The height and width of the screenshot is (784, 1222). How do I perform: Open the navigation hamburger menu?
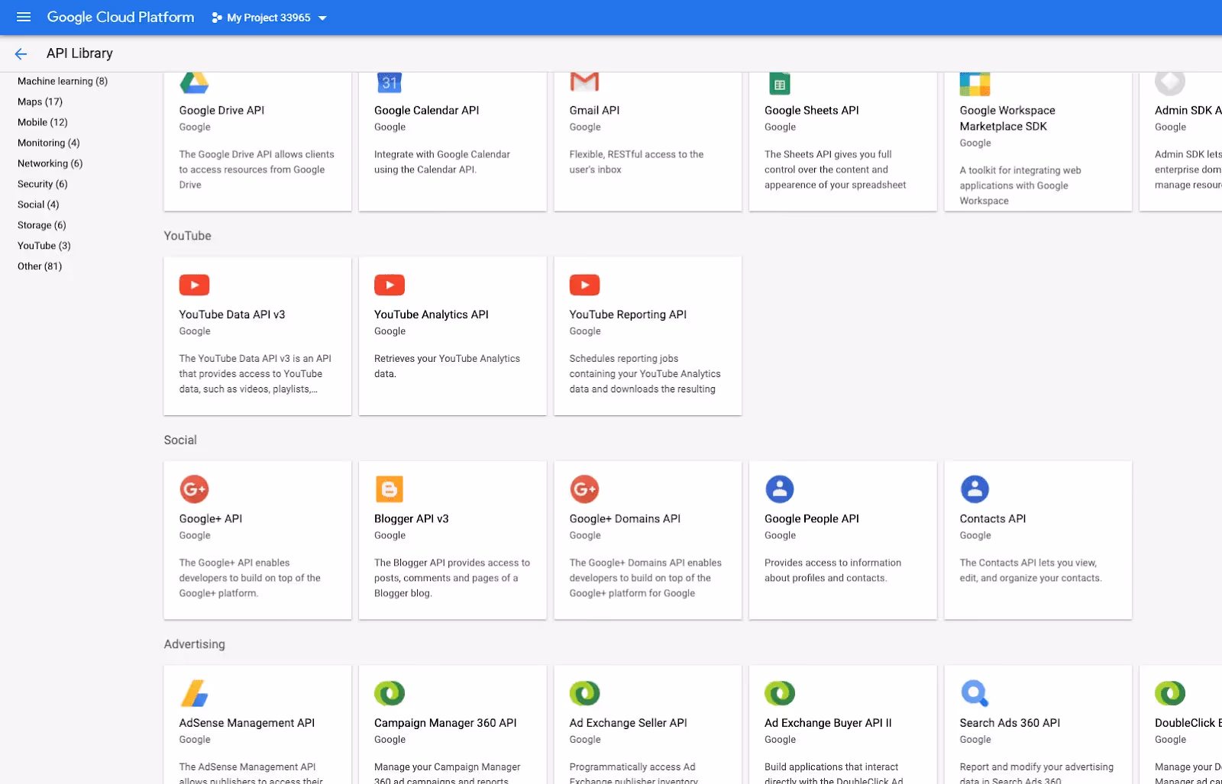pos(23,17)
